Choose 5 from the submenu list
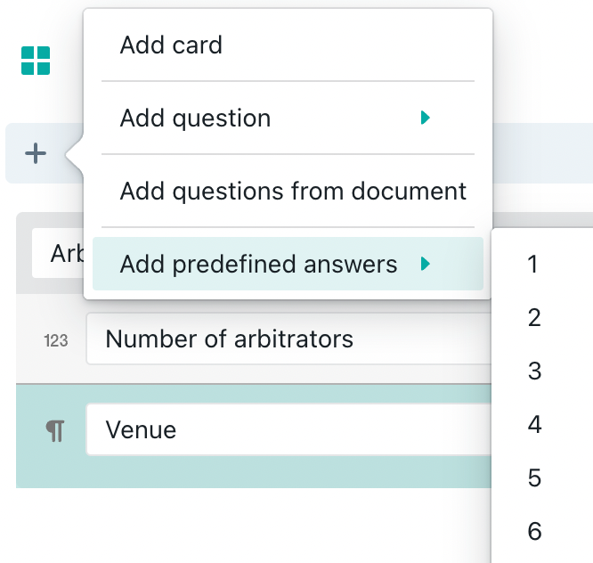This screenshot has height=563, width=593. coord(534,478)
